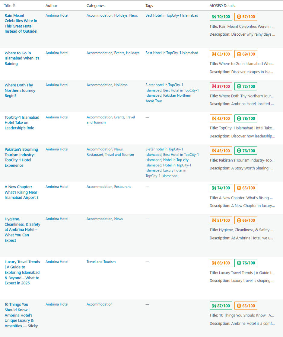This screenshot has width=283, height=337.
Task: Click the 70/100 TruSEO score badge icon
Action: click(214, 17)
